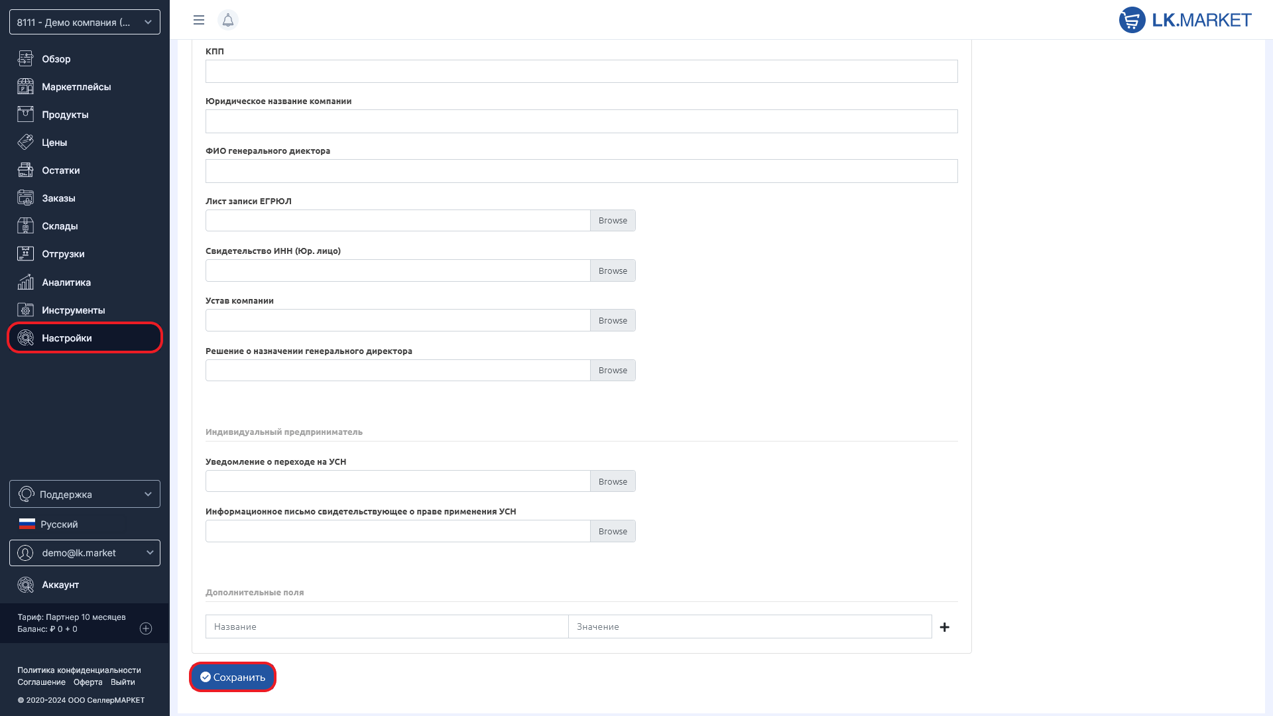The height and width of the screenshot is (716, 1273).
Task: Open the company selector dropdown
Action: point(85,22)
